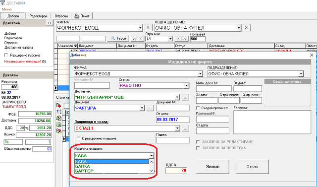Click the Печат printer toolbar button
Image resolution: width=317 pixels, height=187 pixels.
[82, 16]
